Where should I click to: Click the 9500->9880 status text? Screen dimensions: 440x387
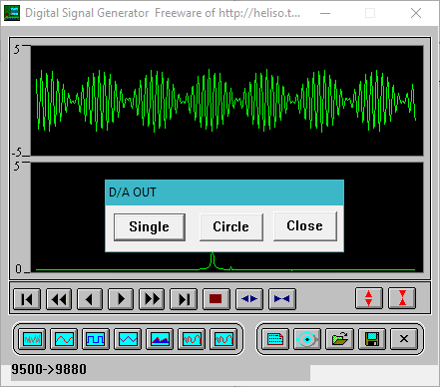49,369
